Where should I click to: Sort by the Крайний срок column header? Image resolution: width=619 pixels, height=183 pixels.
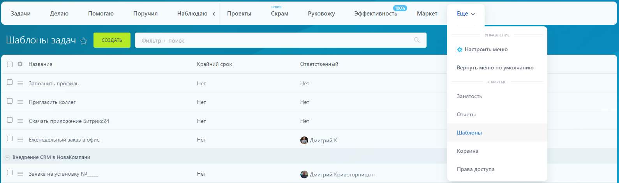[215, 64]
